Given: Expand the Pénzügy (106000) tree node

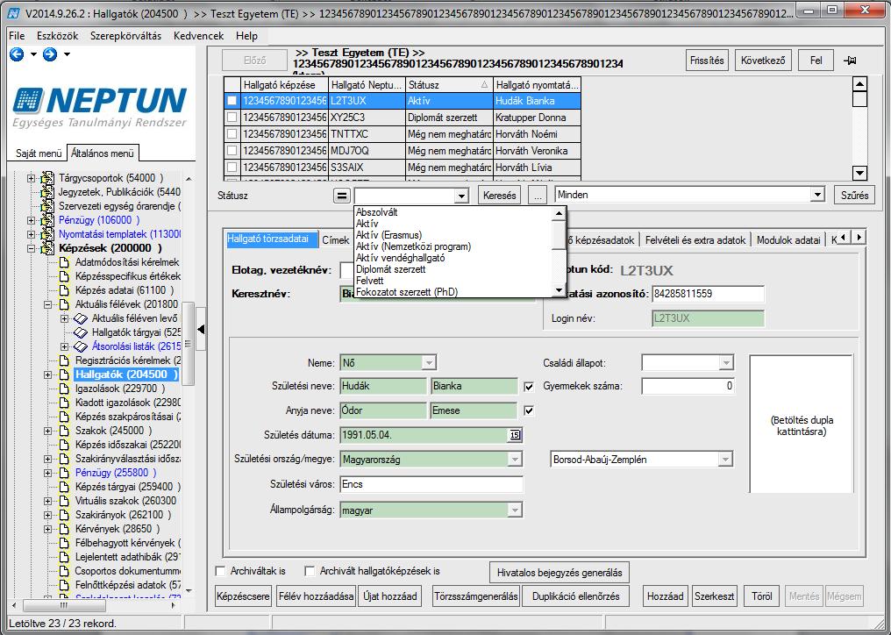Looking at the screenshot, I should (32, 220).
